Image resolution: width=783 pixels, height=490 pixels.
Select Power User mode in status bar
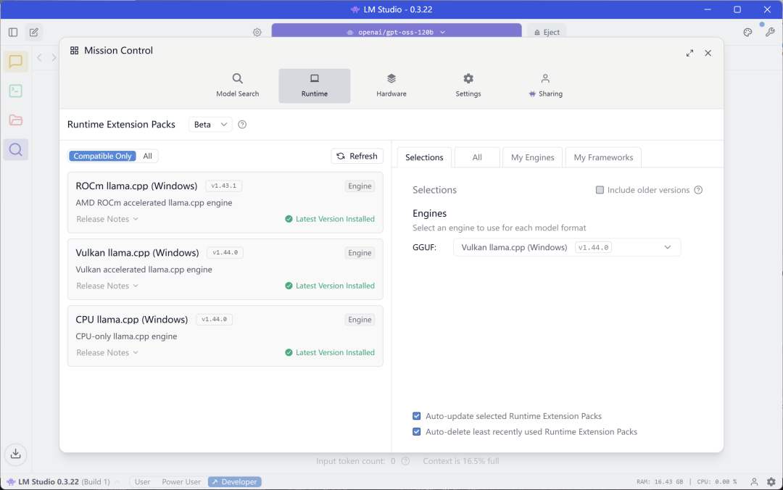pos(181,482)
